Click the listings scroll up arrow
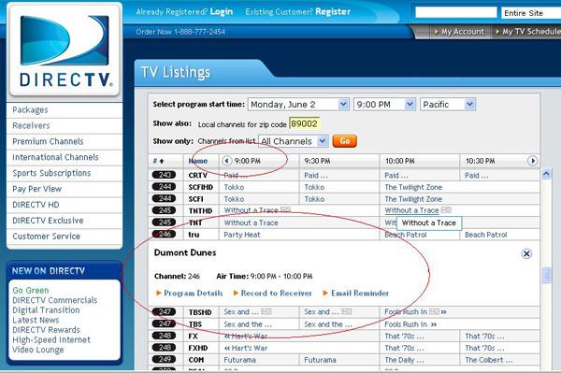 coord(546,174)
